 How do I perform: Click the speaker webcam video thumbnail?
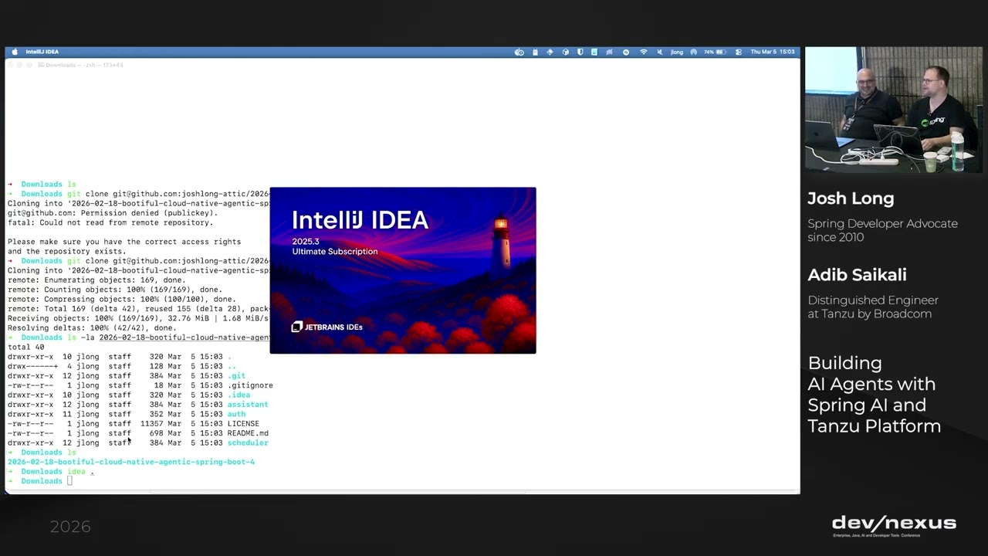point(894,110)
